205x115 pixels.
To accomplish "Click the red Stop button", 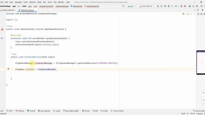I will click(x=185, y=6).
